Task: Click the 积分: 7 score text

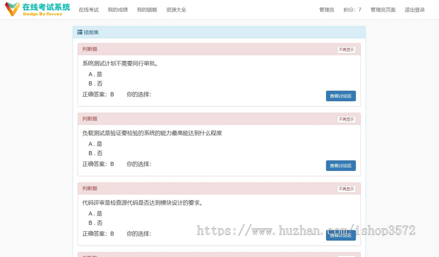Action: tap(353, 10)
